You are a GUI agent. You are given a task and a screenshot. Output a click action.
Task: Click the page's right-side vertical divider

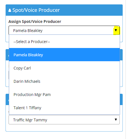coord(126,69)
